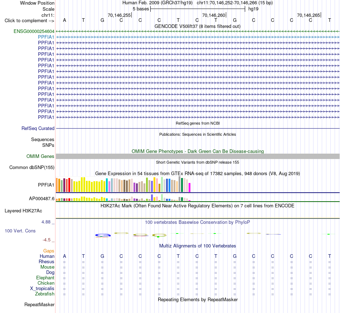Click the Rhesus species label
Screen dimensions: 340x313
coord(47,262)
